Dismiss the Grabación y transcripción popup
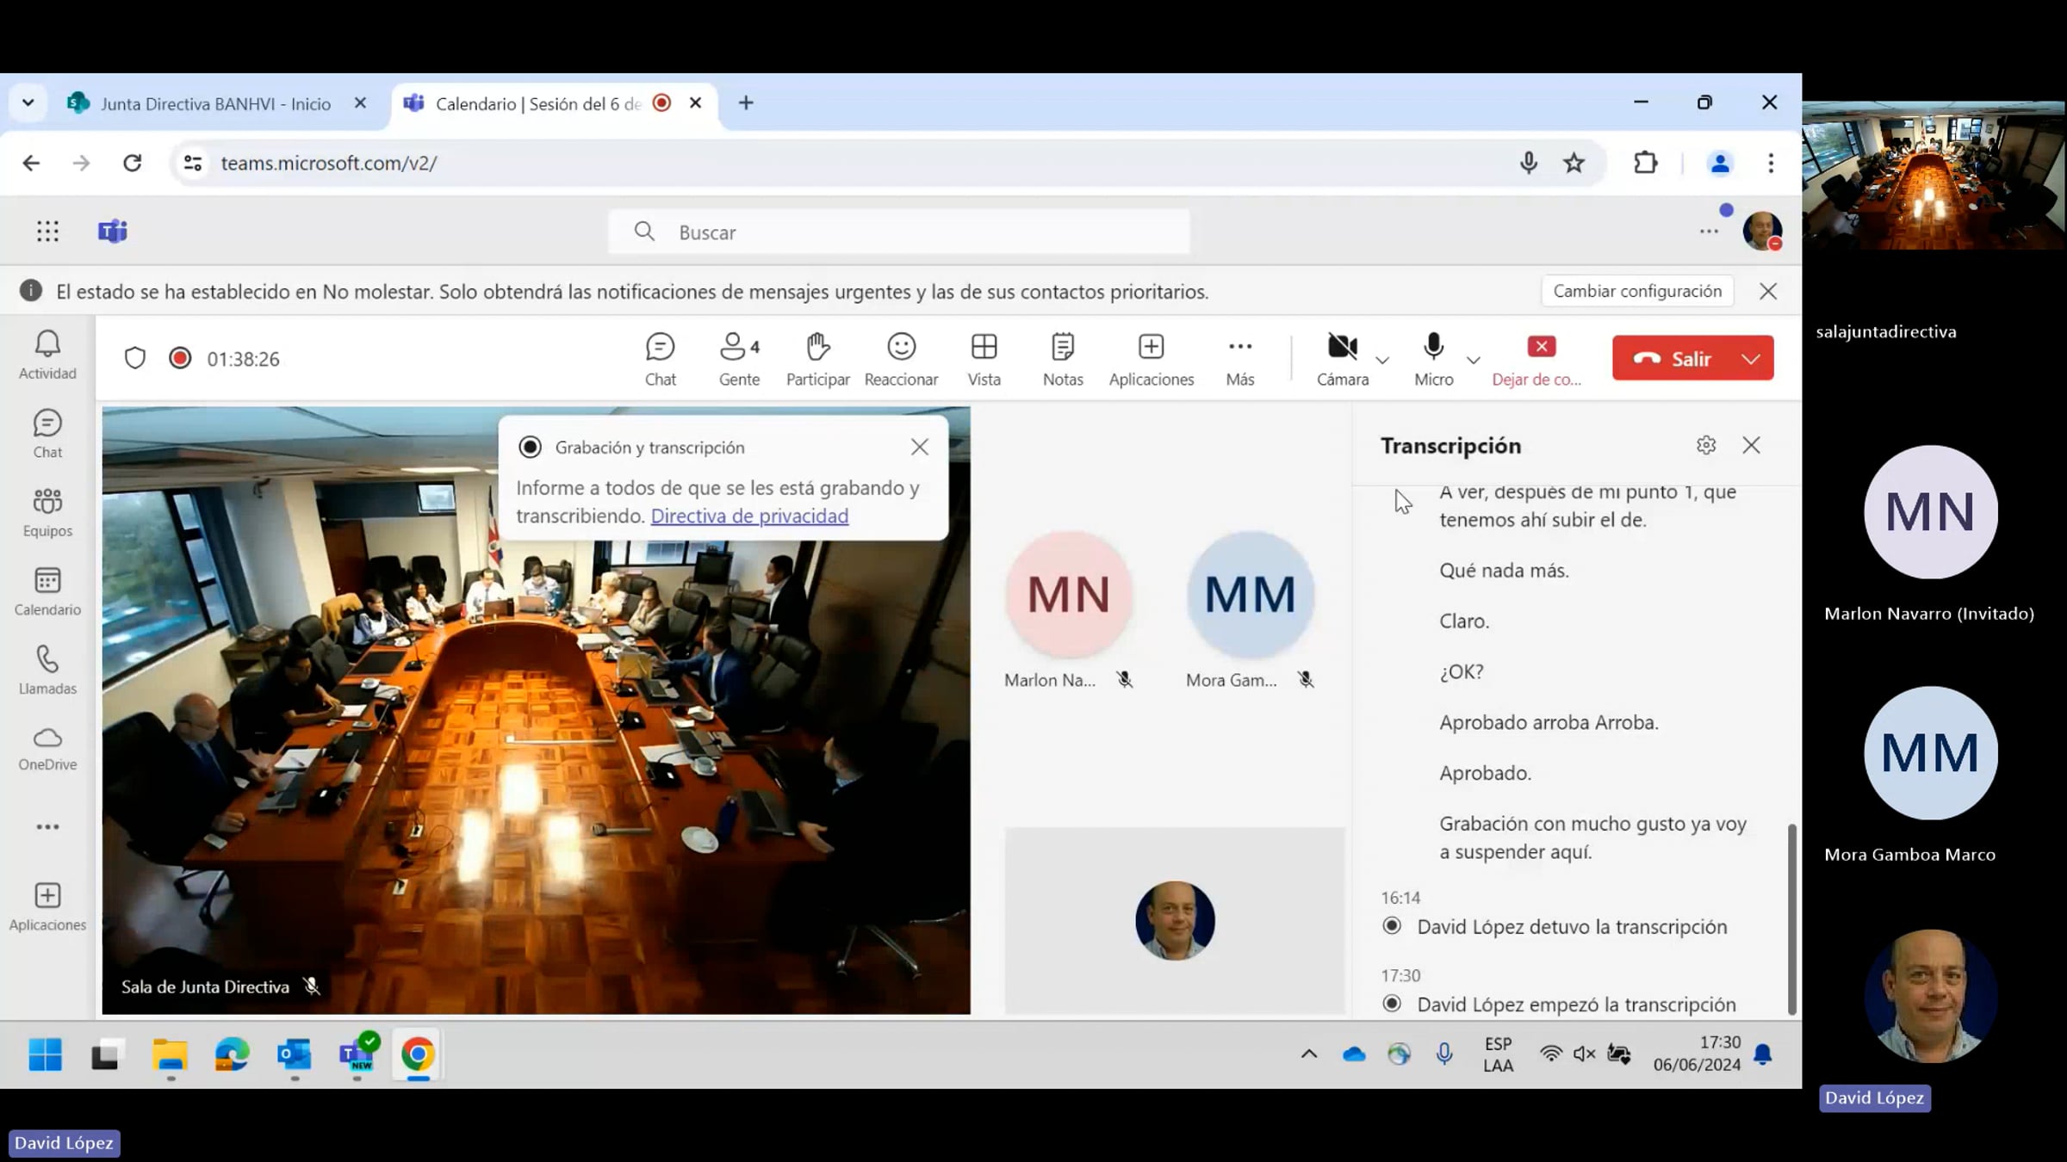 [x=919, y=447]
